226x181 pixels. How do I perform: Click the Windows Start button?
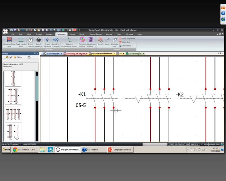tap(6, 150)
